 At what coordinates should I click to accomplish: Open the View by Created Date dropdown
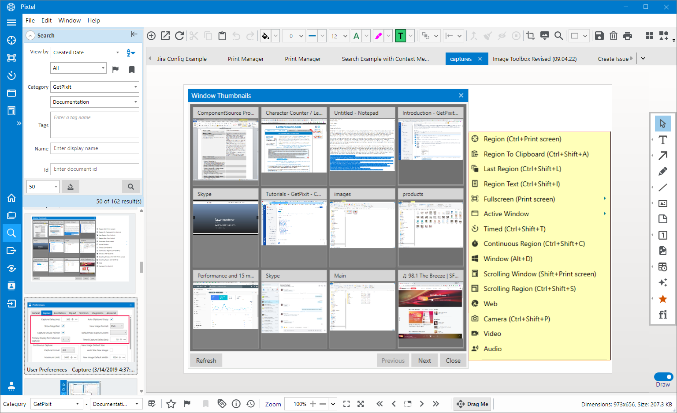pyautogui.click(x=86, y=53)
